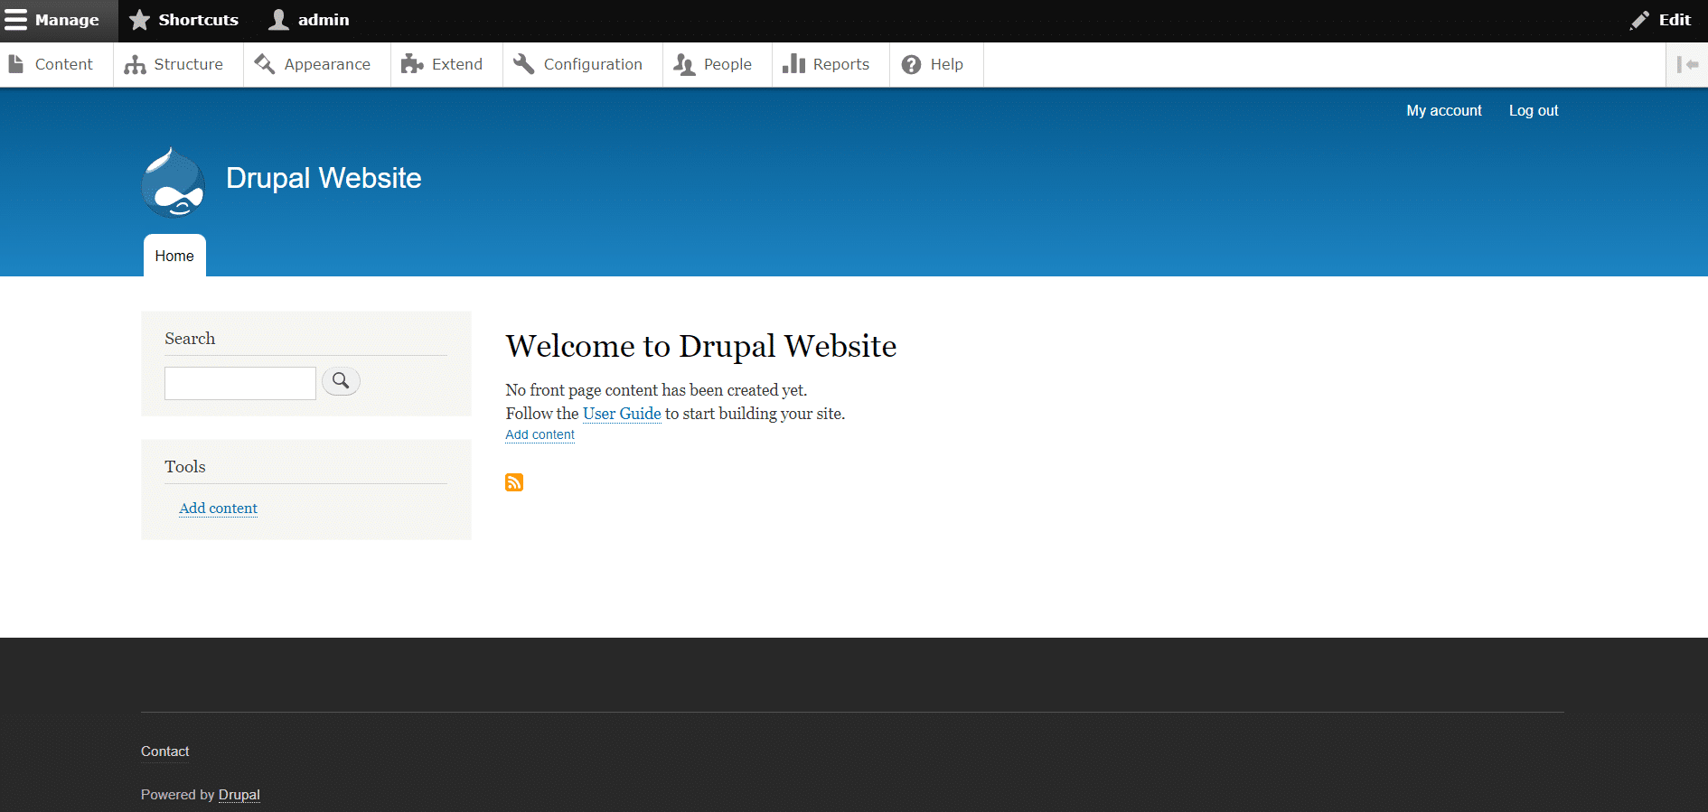This screenshot has width=1708, height=812.
Task: Open the Help page
Action: click(936, 64)
